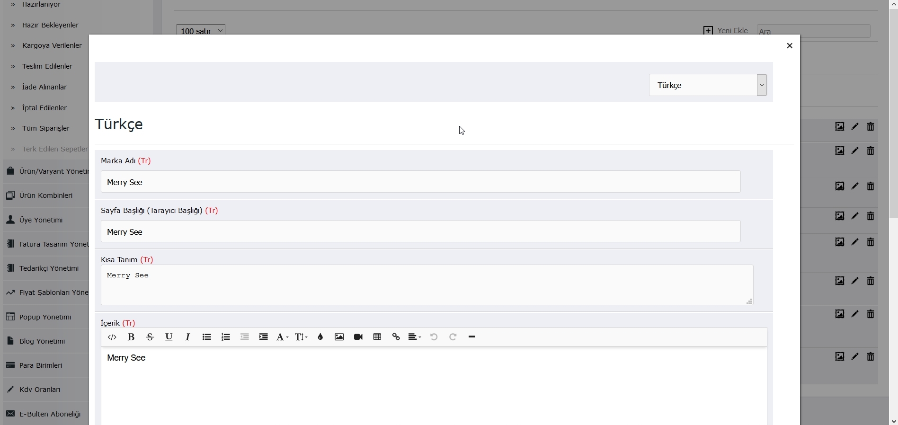Italicize the selected editor text

[x=188, y=337]
